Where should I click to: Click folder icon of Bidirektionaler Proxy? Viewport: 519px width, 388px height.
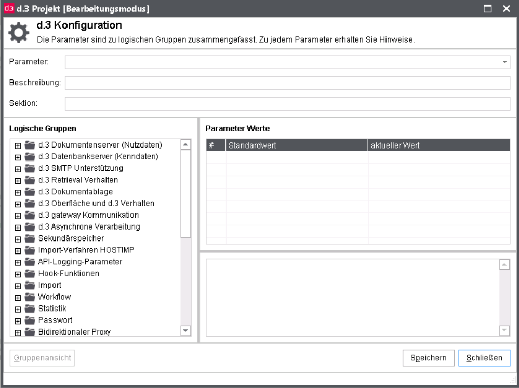click(30, 332)
